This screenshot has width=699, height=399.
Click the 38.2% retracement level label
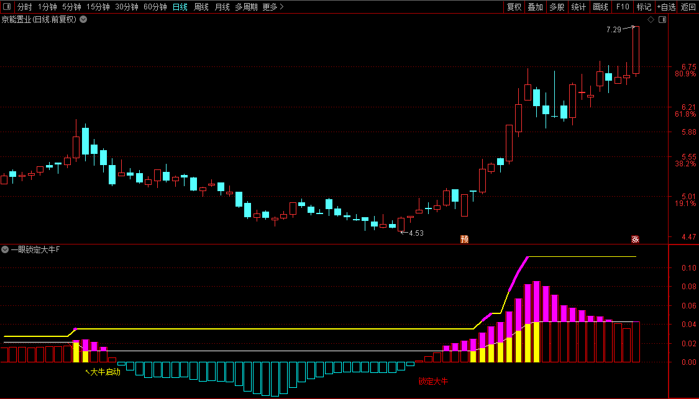pyautogui.click(x=685, y=164)
